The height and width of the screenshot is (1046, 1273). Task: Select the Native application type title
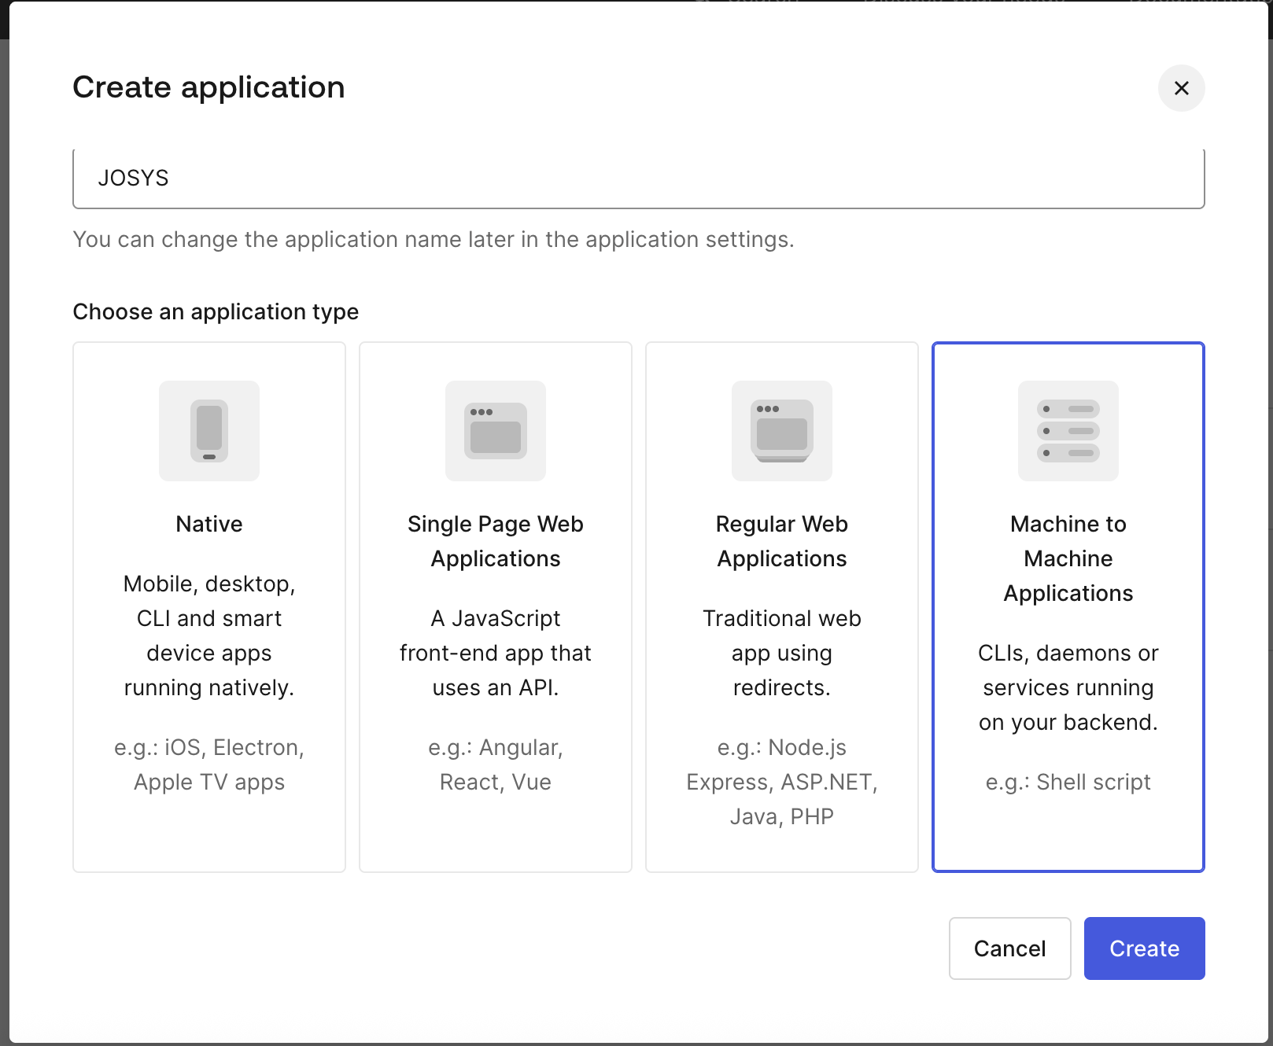coord(208,524)
